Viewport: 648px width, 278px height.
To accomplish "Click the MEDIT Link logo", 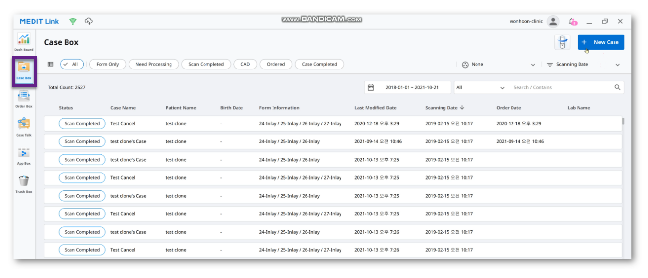I will [39, 21].
